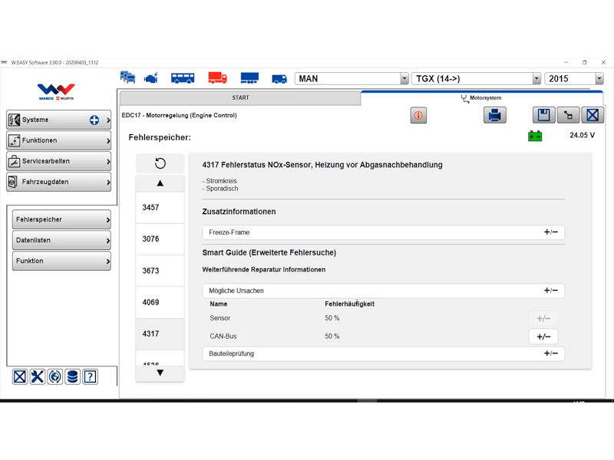Select the red truck vehicle type icon
Screen dimensions: 614x460
[x=218, y=78]
